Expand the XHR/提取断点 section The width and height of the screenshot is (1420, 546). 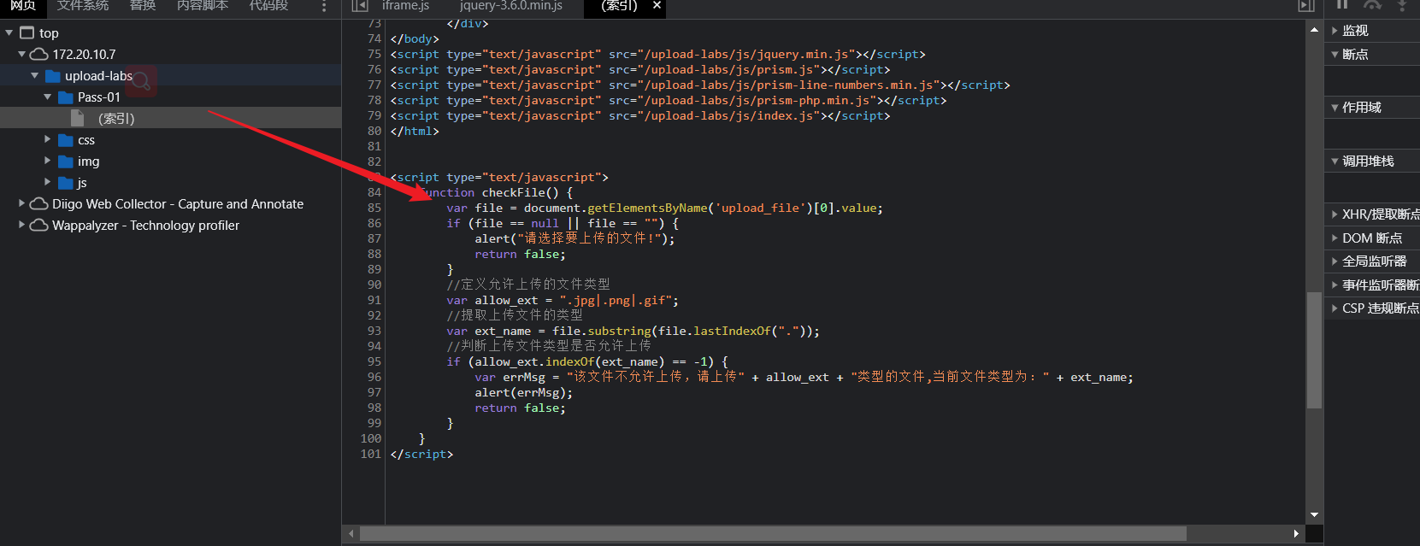click(1371, 214)
